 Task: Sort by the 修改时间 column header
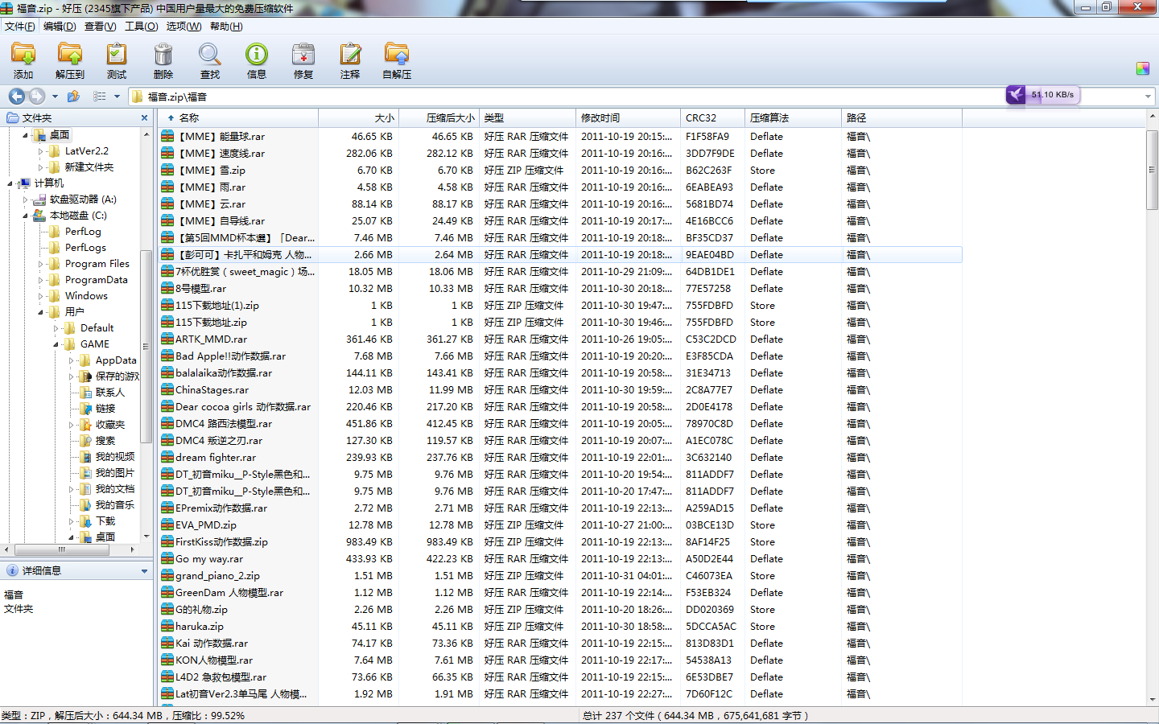(628, 117)
